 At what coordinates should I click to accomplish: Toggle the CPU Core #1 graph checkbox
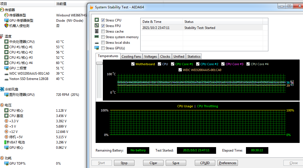click(172, 64)
